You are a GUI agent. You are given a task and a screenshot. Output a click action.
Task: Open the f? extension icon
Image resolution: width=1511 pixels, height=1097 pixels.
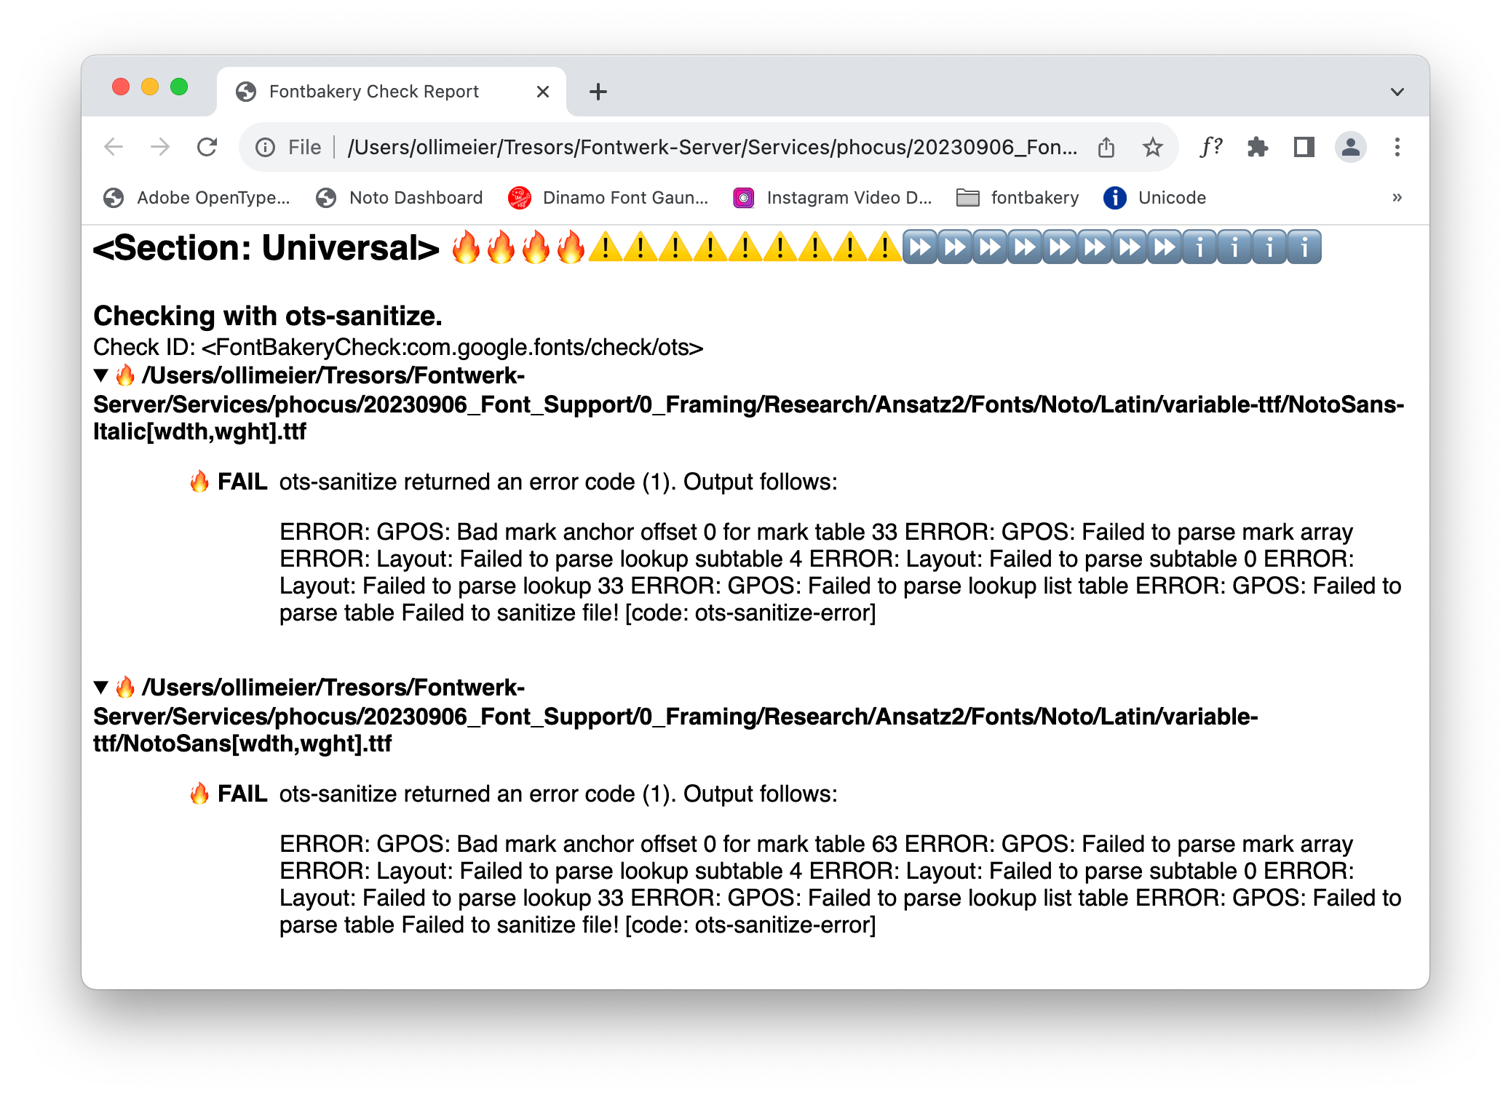tap(1211, 147)
